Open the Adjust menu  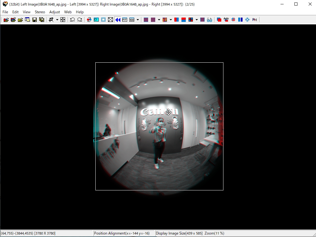tap(55, 12)
